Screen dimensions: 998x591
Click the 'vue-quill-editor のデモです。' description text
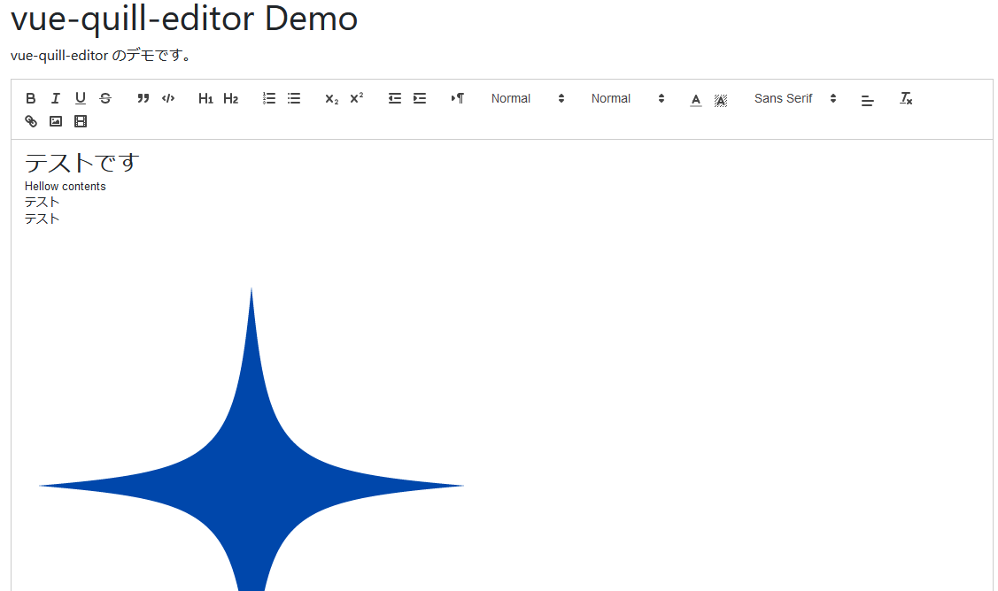101,56
